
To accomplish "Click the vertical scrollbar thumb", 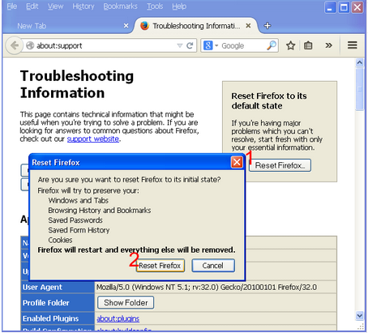I will [359, 89].
